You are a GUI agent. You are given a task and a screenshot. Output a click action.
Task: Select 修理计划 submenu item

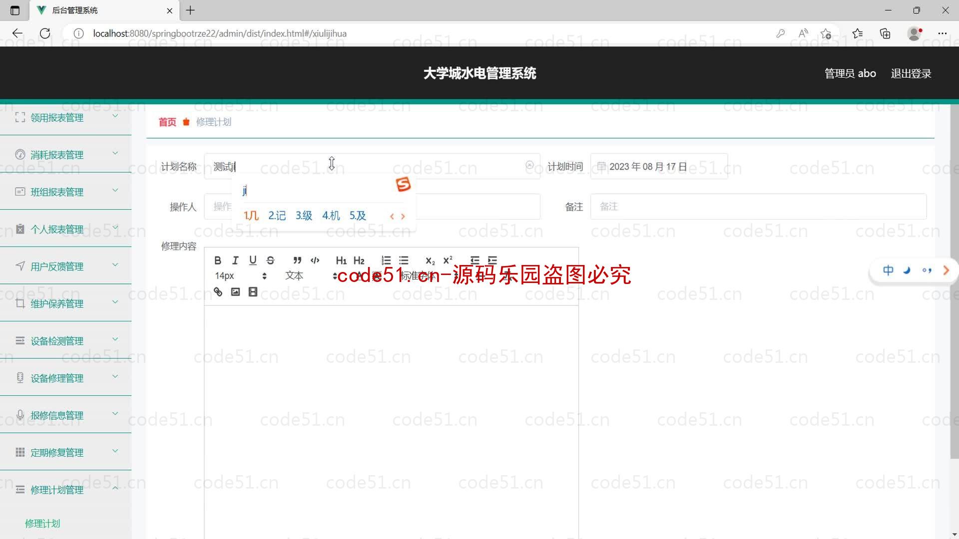tap(42, 523)
